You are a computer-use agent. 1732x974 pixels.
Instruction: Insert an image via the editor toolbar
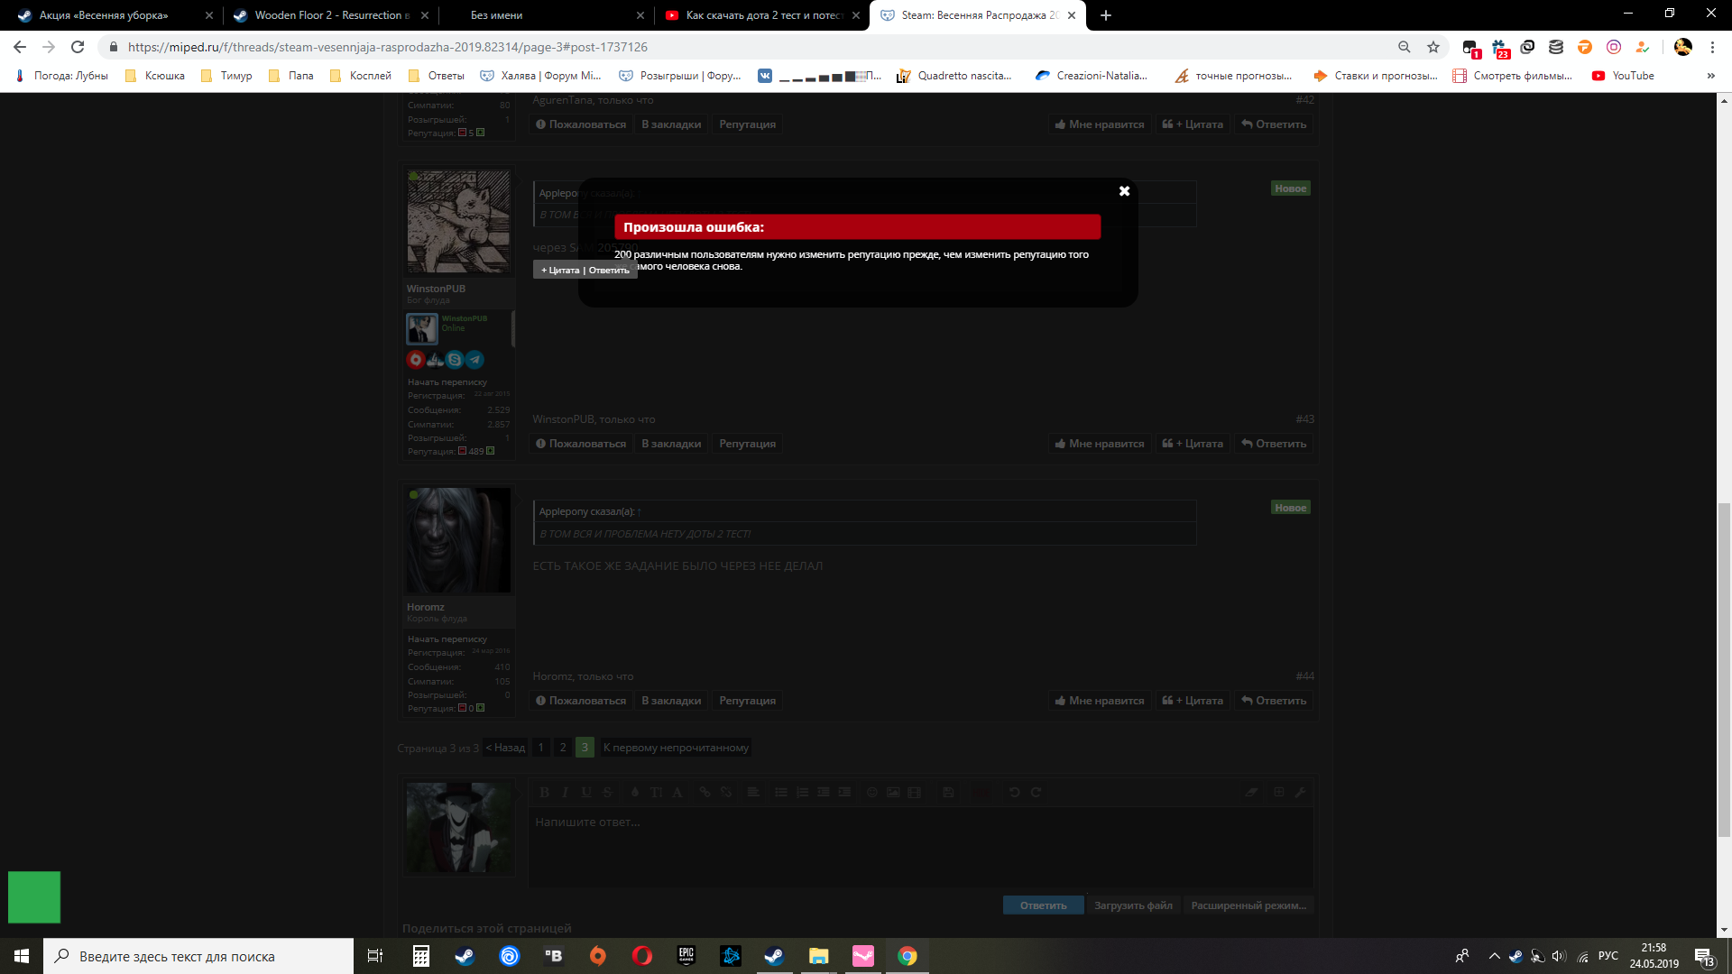(893, 793)
